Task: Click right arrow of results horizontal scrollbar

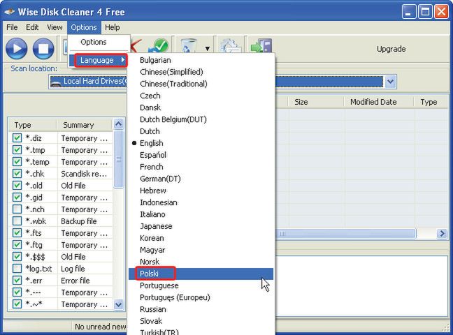Action: coord(442,233)
